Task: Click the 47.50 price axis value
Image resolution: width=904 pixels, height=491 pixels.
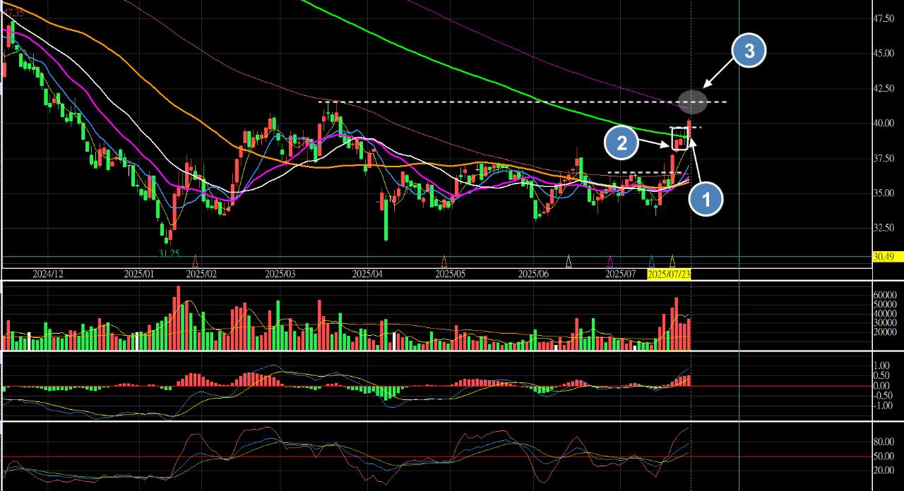Action: [x=885, y=18]
